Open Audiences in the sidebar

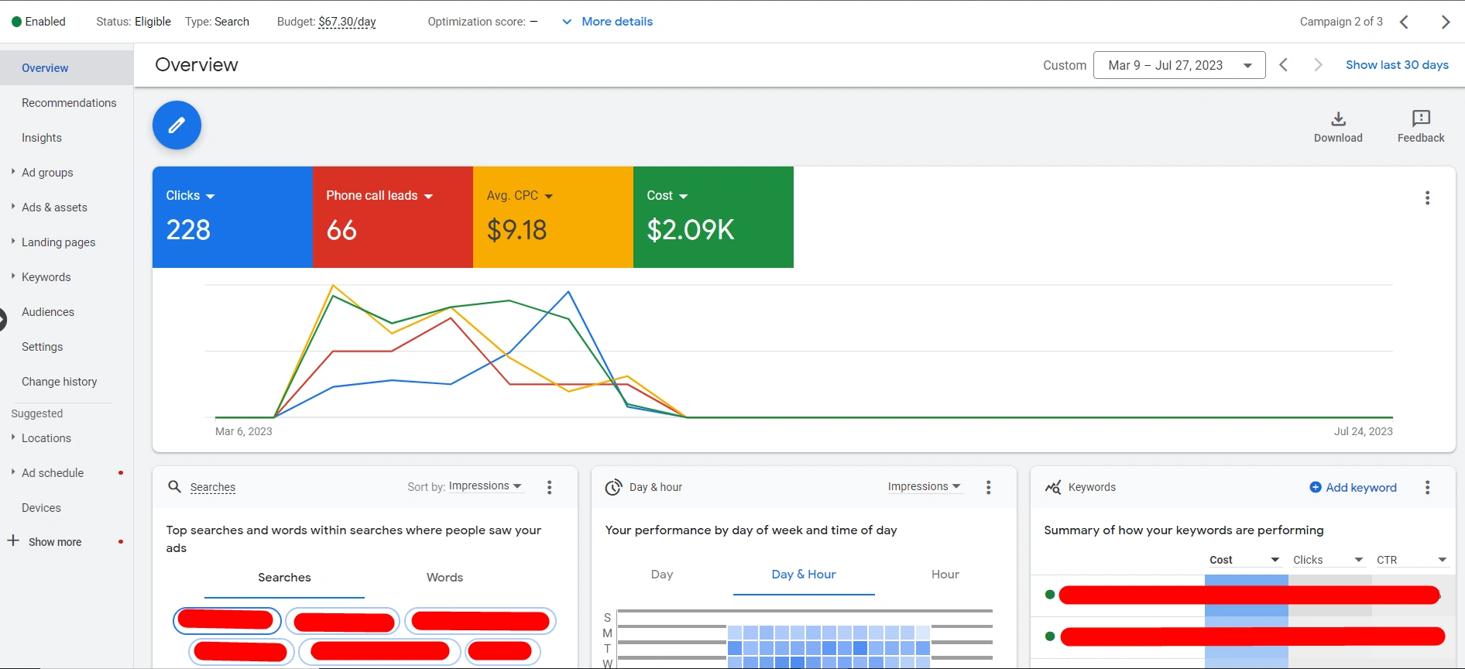48,312
